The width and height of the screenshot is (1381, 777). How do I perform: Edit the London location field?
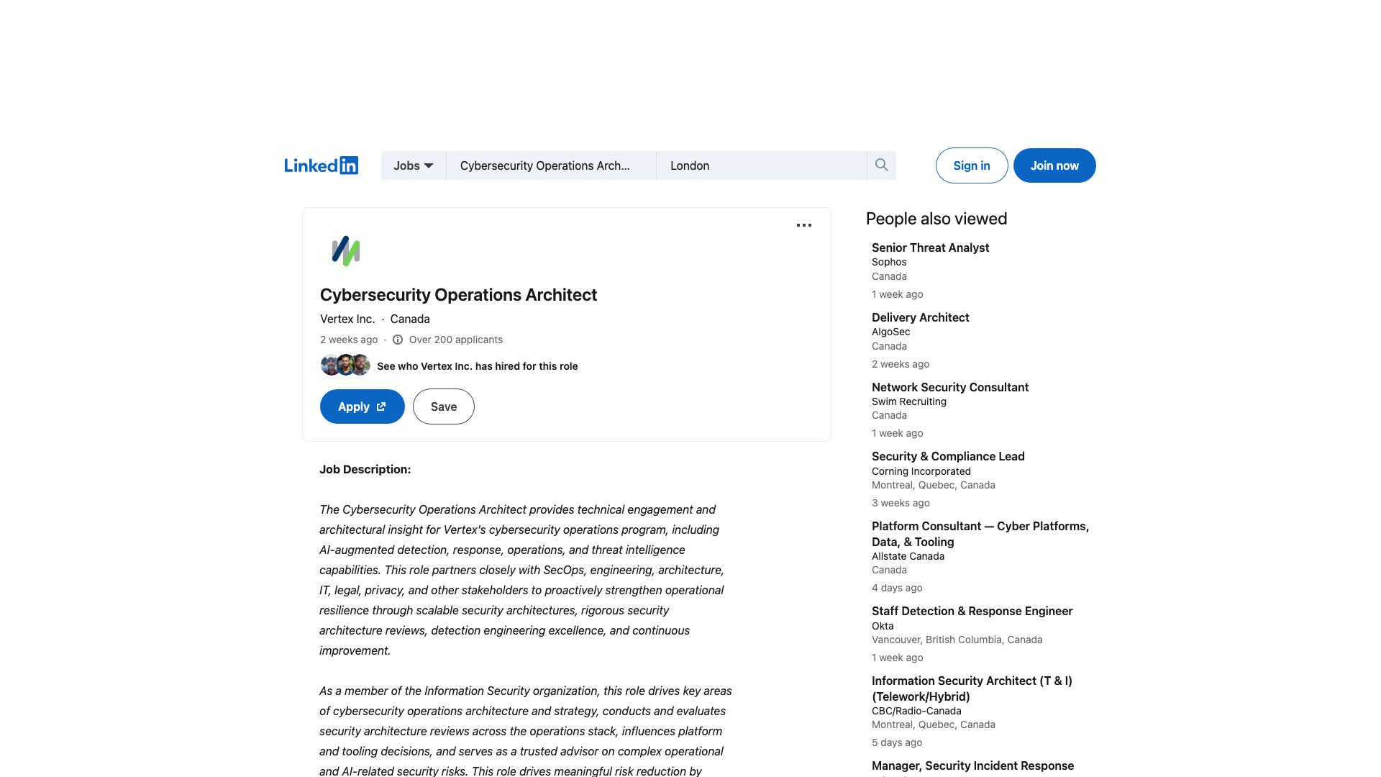point(762,165)
